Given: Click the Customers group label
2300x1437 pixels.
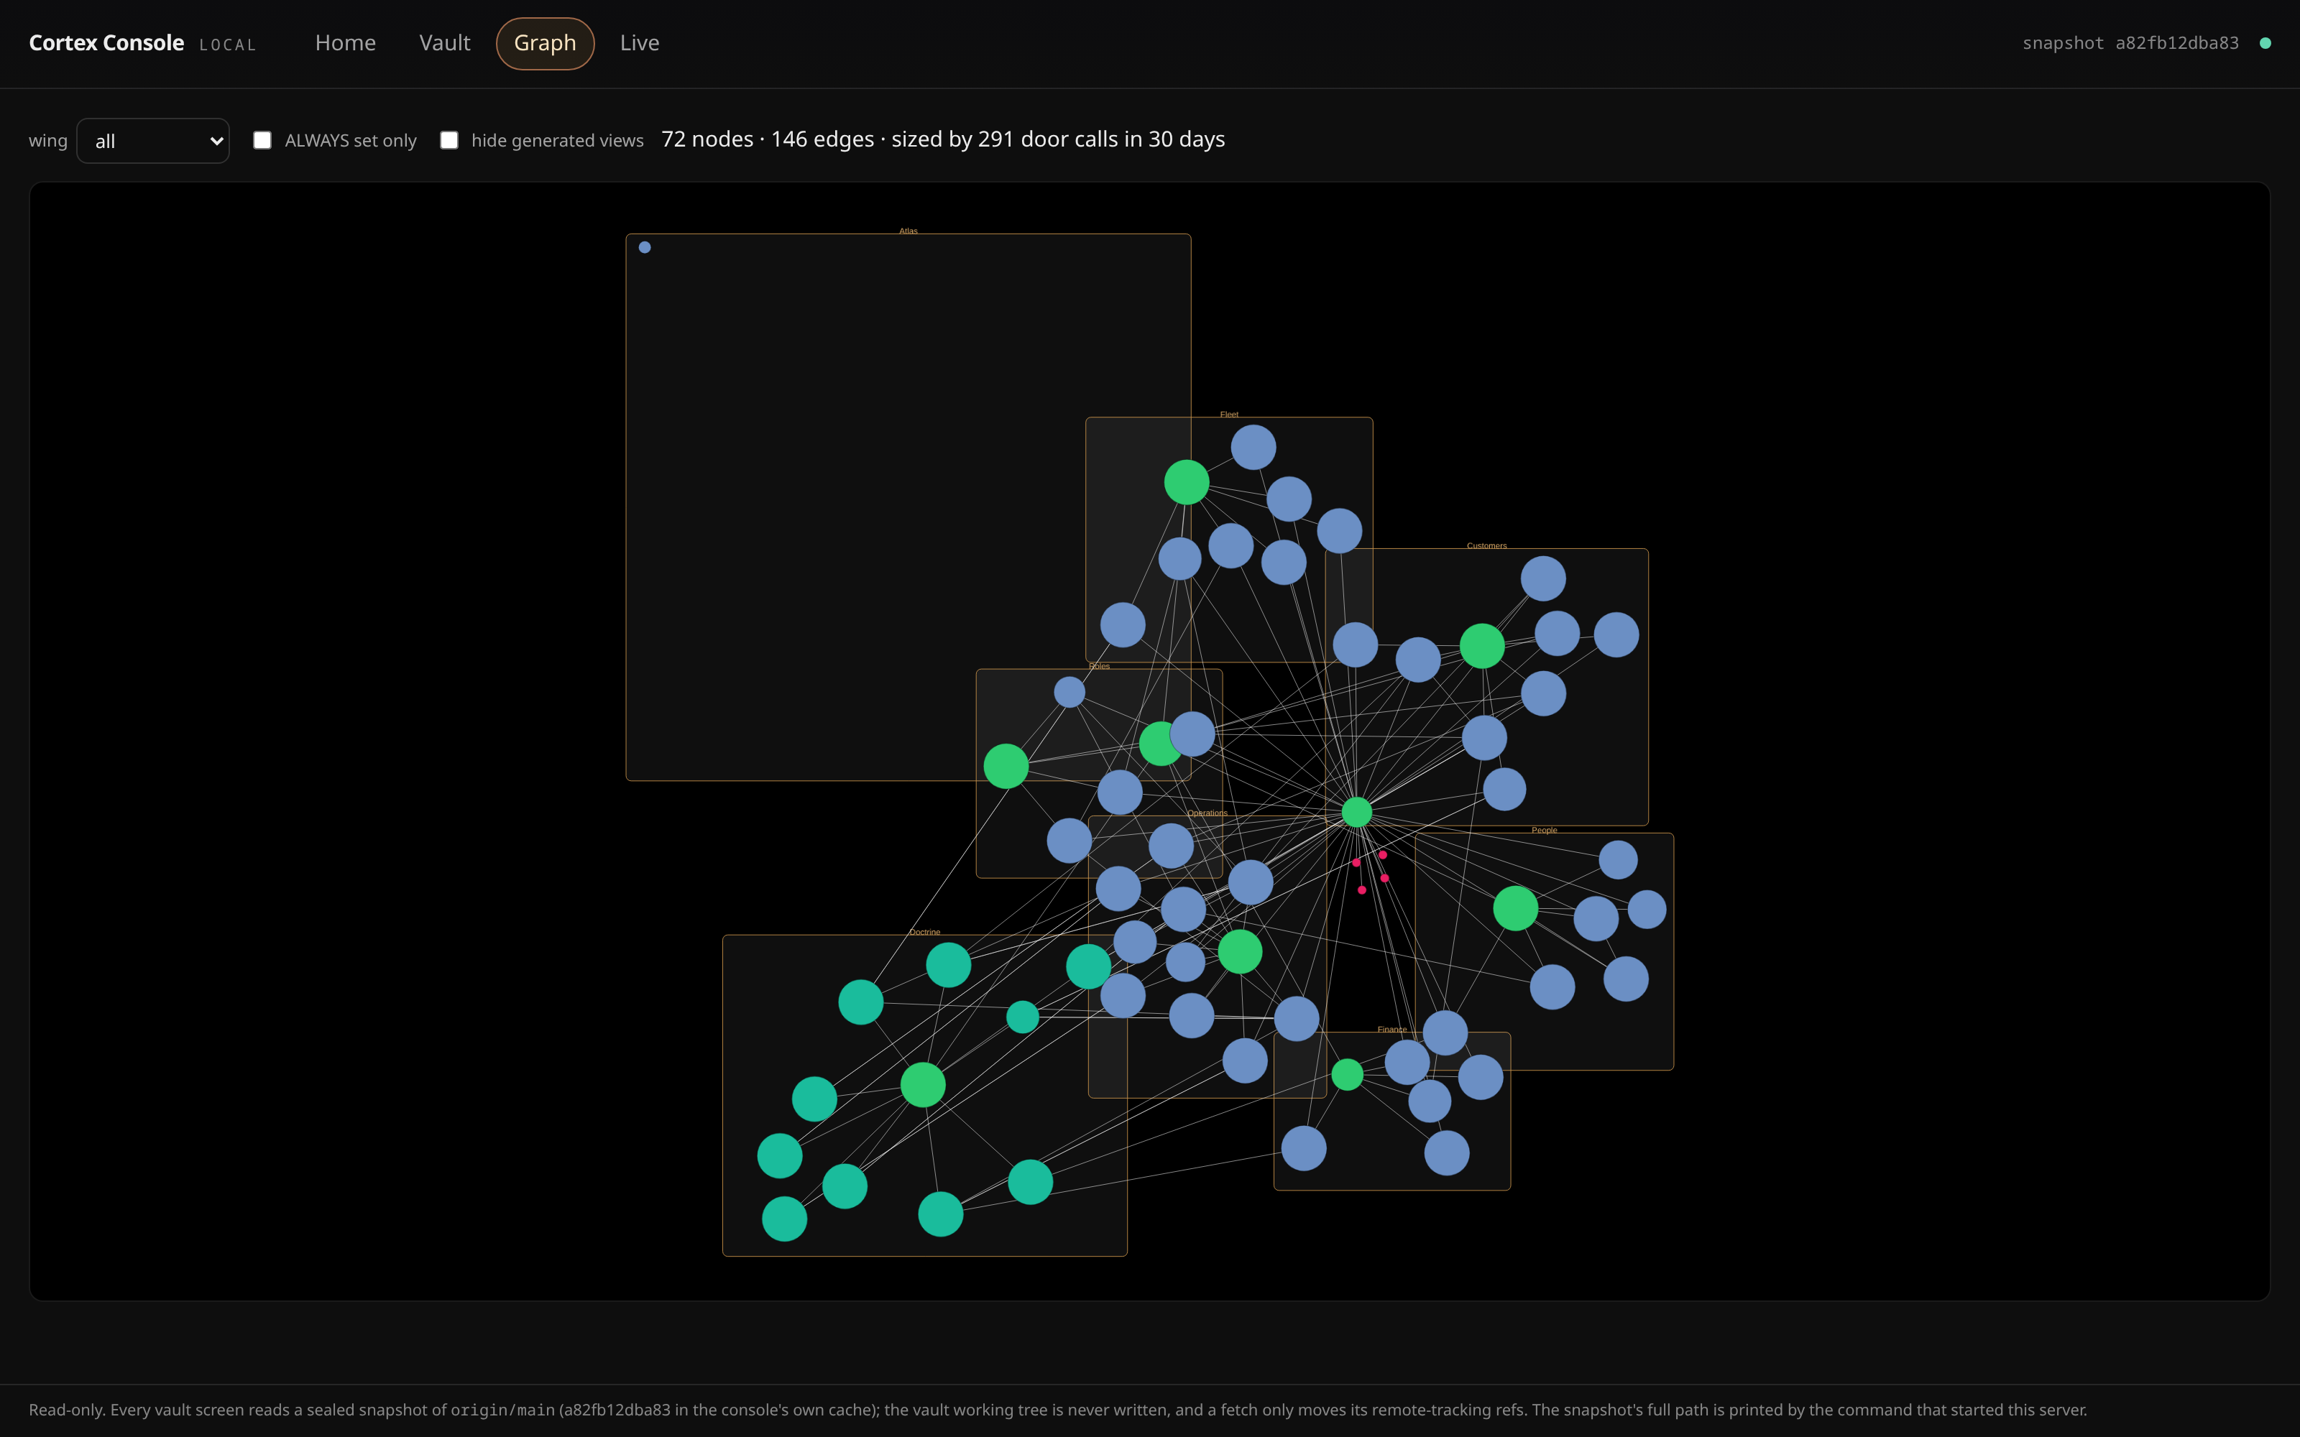Looking at the screenshot, I should 1486,545.
